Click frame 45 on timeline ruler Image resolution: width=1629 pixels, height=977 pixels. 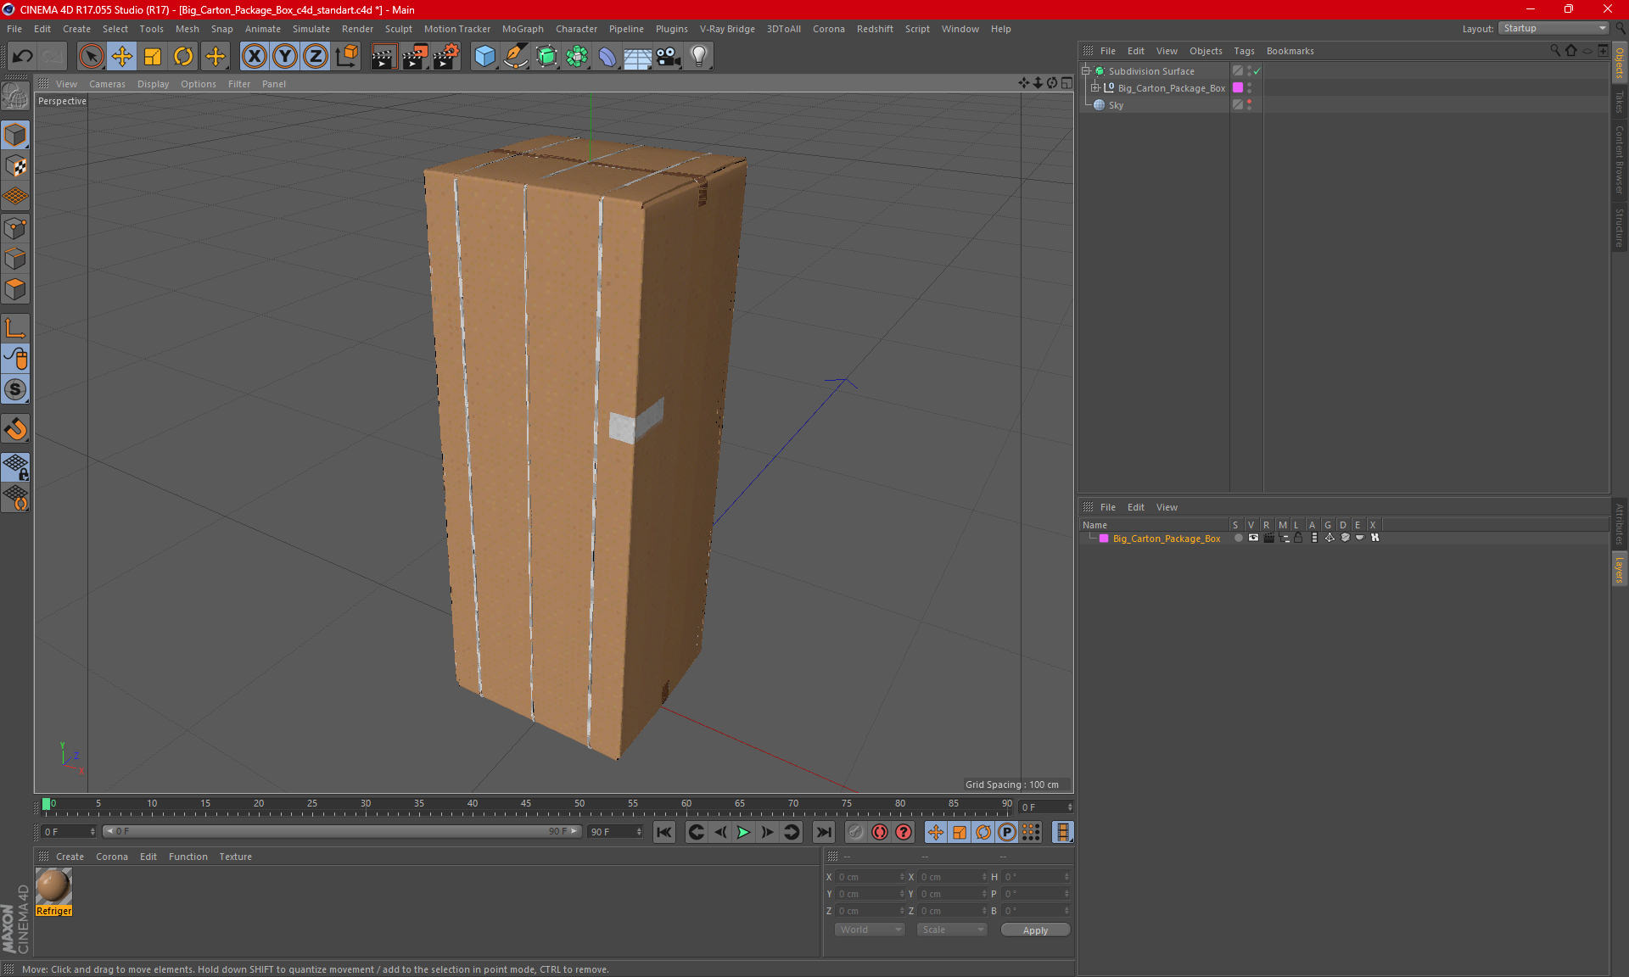tap(525, 804)
